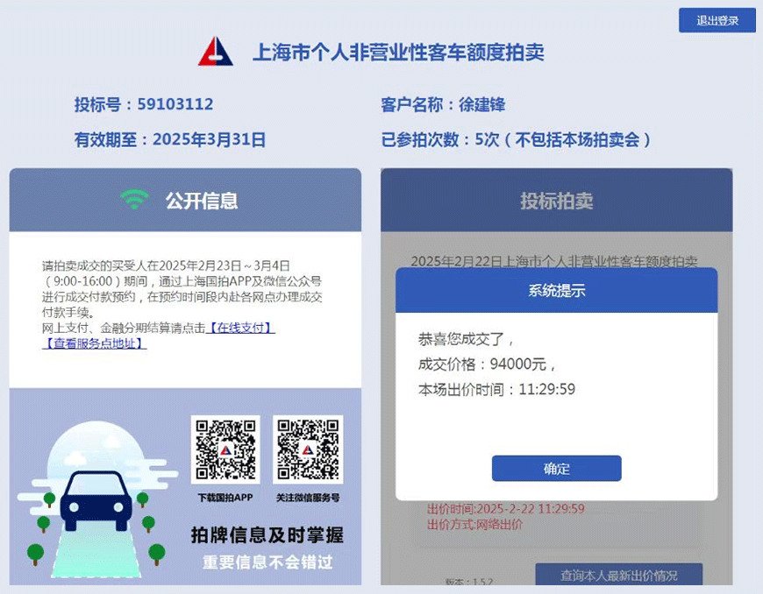The height and width of the screenshot is (594, 763).
Task: Click the 下载国拍APP QR code
Action: pyautogui.click(x=225, y=449)
